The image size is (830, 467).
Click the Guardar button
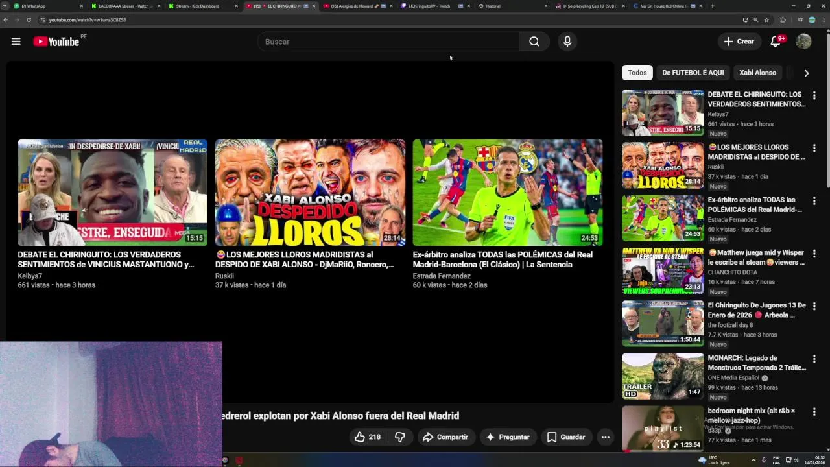(x=566, y=437)
